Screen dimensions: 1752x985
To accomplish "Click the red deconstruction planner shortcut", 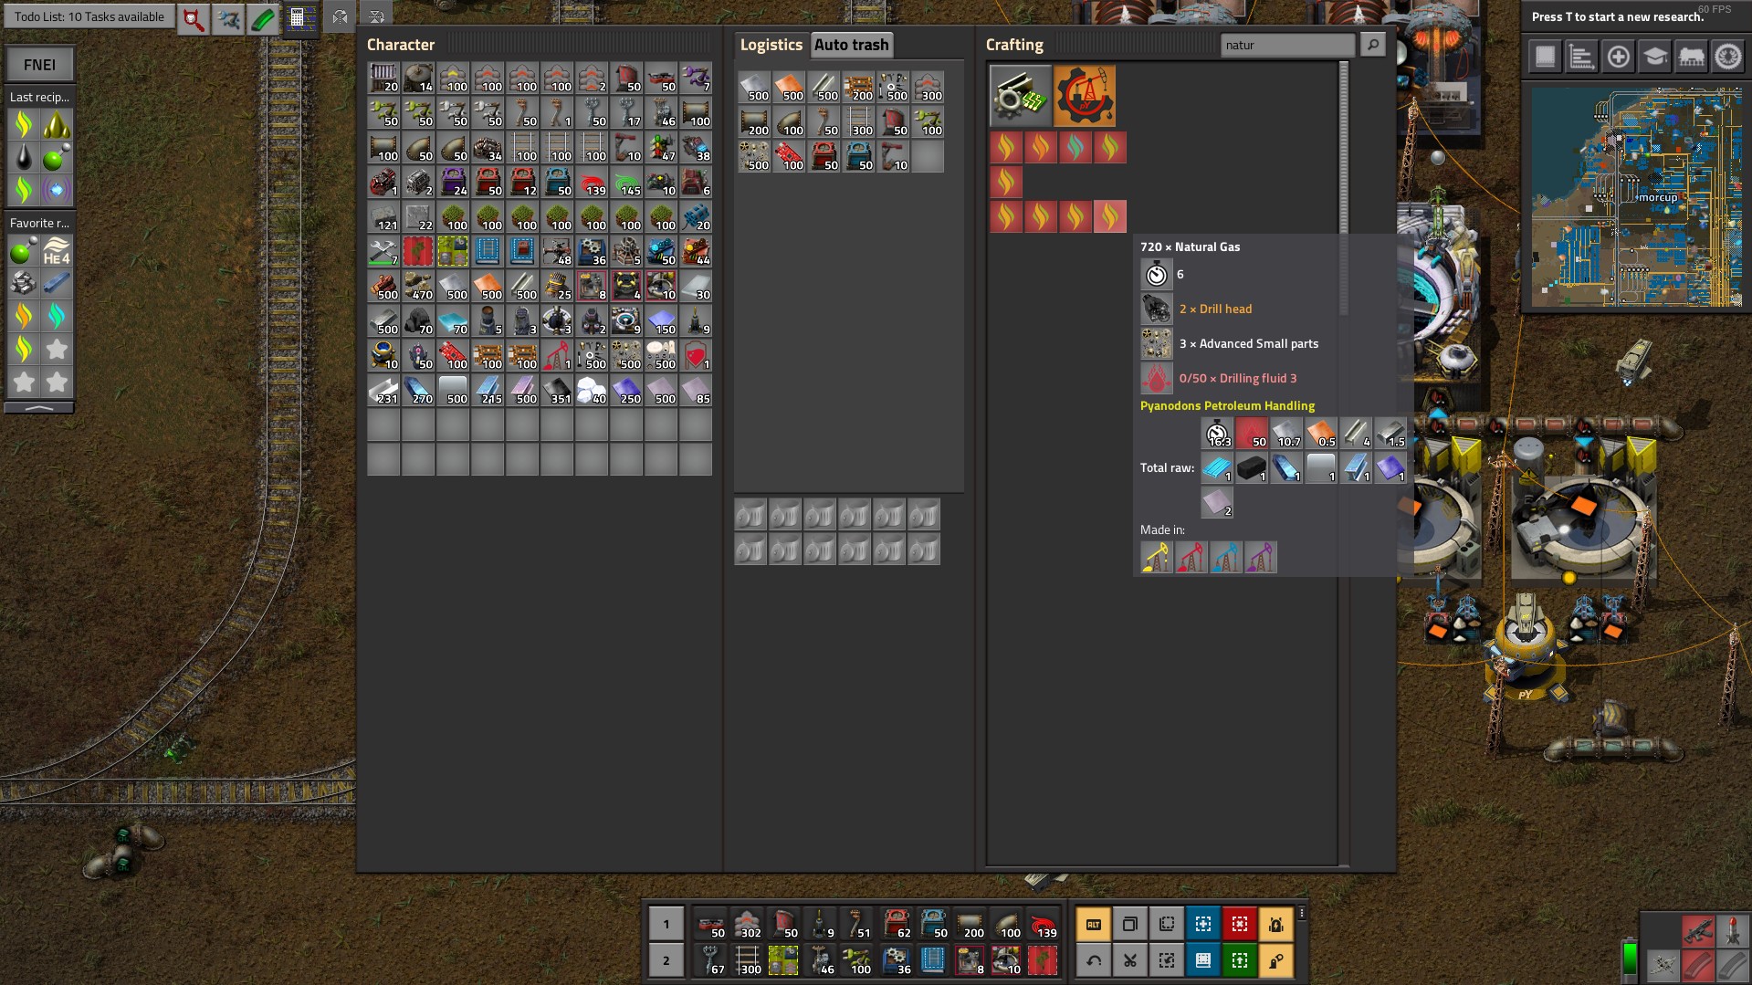I will (1239, 924).
